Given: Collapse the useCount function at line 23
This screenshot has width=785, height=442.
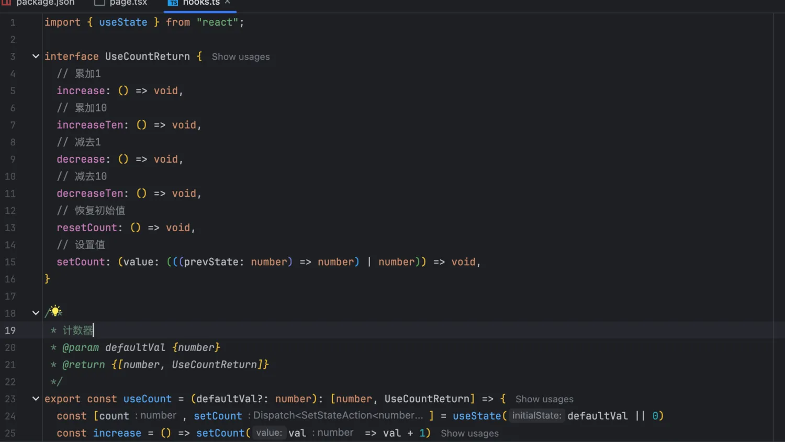Looking at the screenshot, I should [x=36, y=399].
